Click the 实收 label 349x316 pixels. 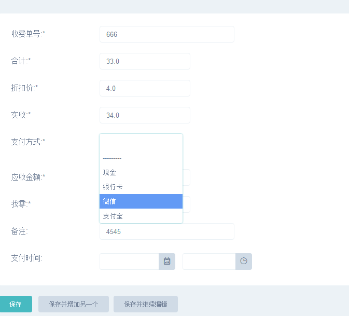(21, 115)
